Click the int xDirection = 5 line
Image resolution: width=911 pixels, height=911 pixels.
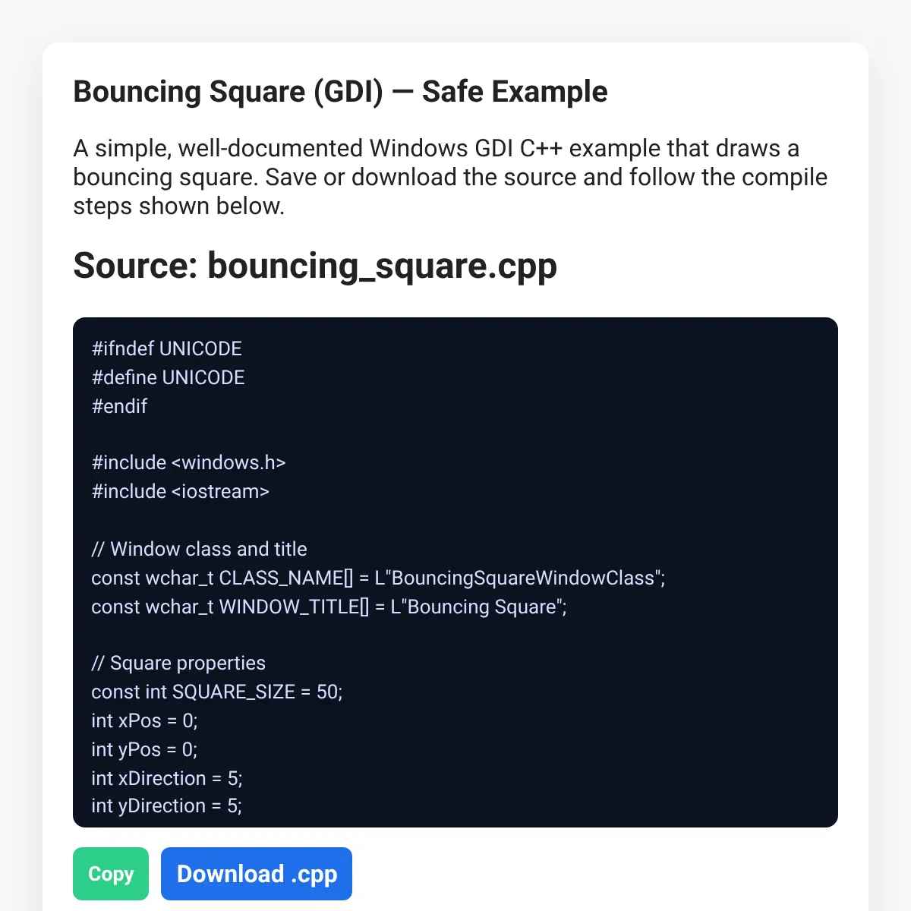point(167,778)
